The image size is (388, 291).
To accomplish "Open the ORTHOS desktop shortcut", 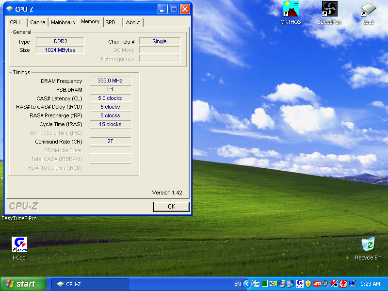I will (291, 9).
